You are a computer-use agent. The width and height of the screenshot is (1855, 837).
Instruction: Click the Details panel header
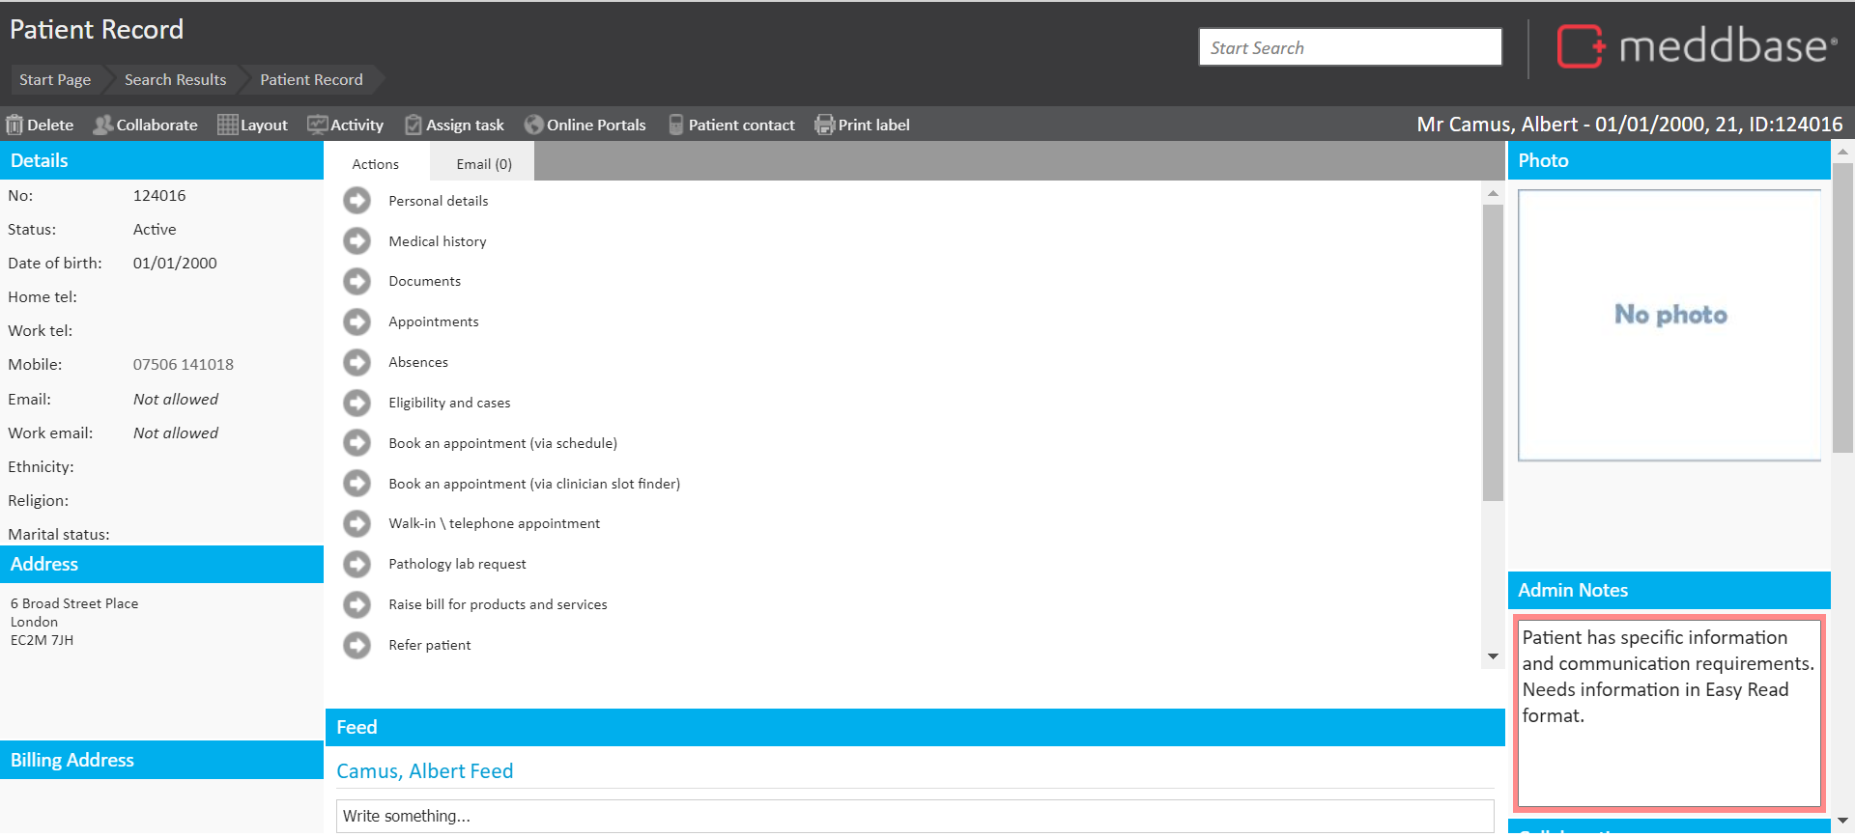click(x=161, y=160)
